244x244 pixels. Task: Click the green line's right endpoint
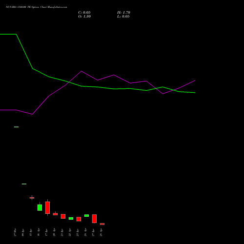pyautogui.click(x=195, y=93)
